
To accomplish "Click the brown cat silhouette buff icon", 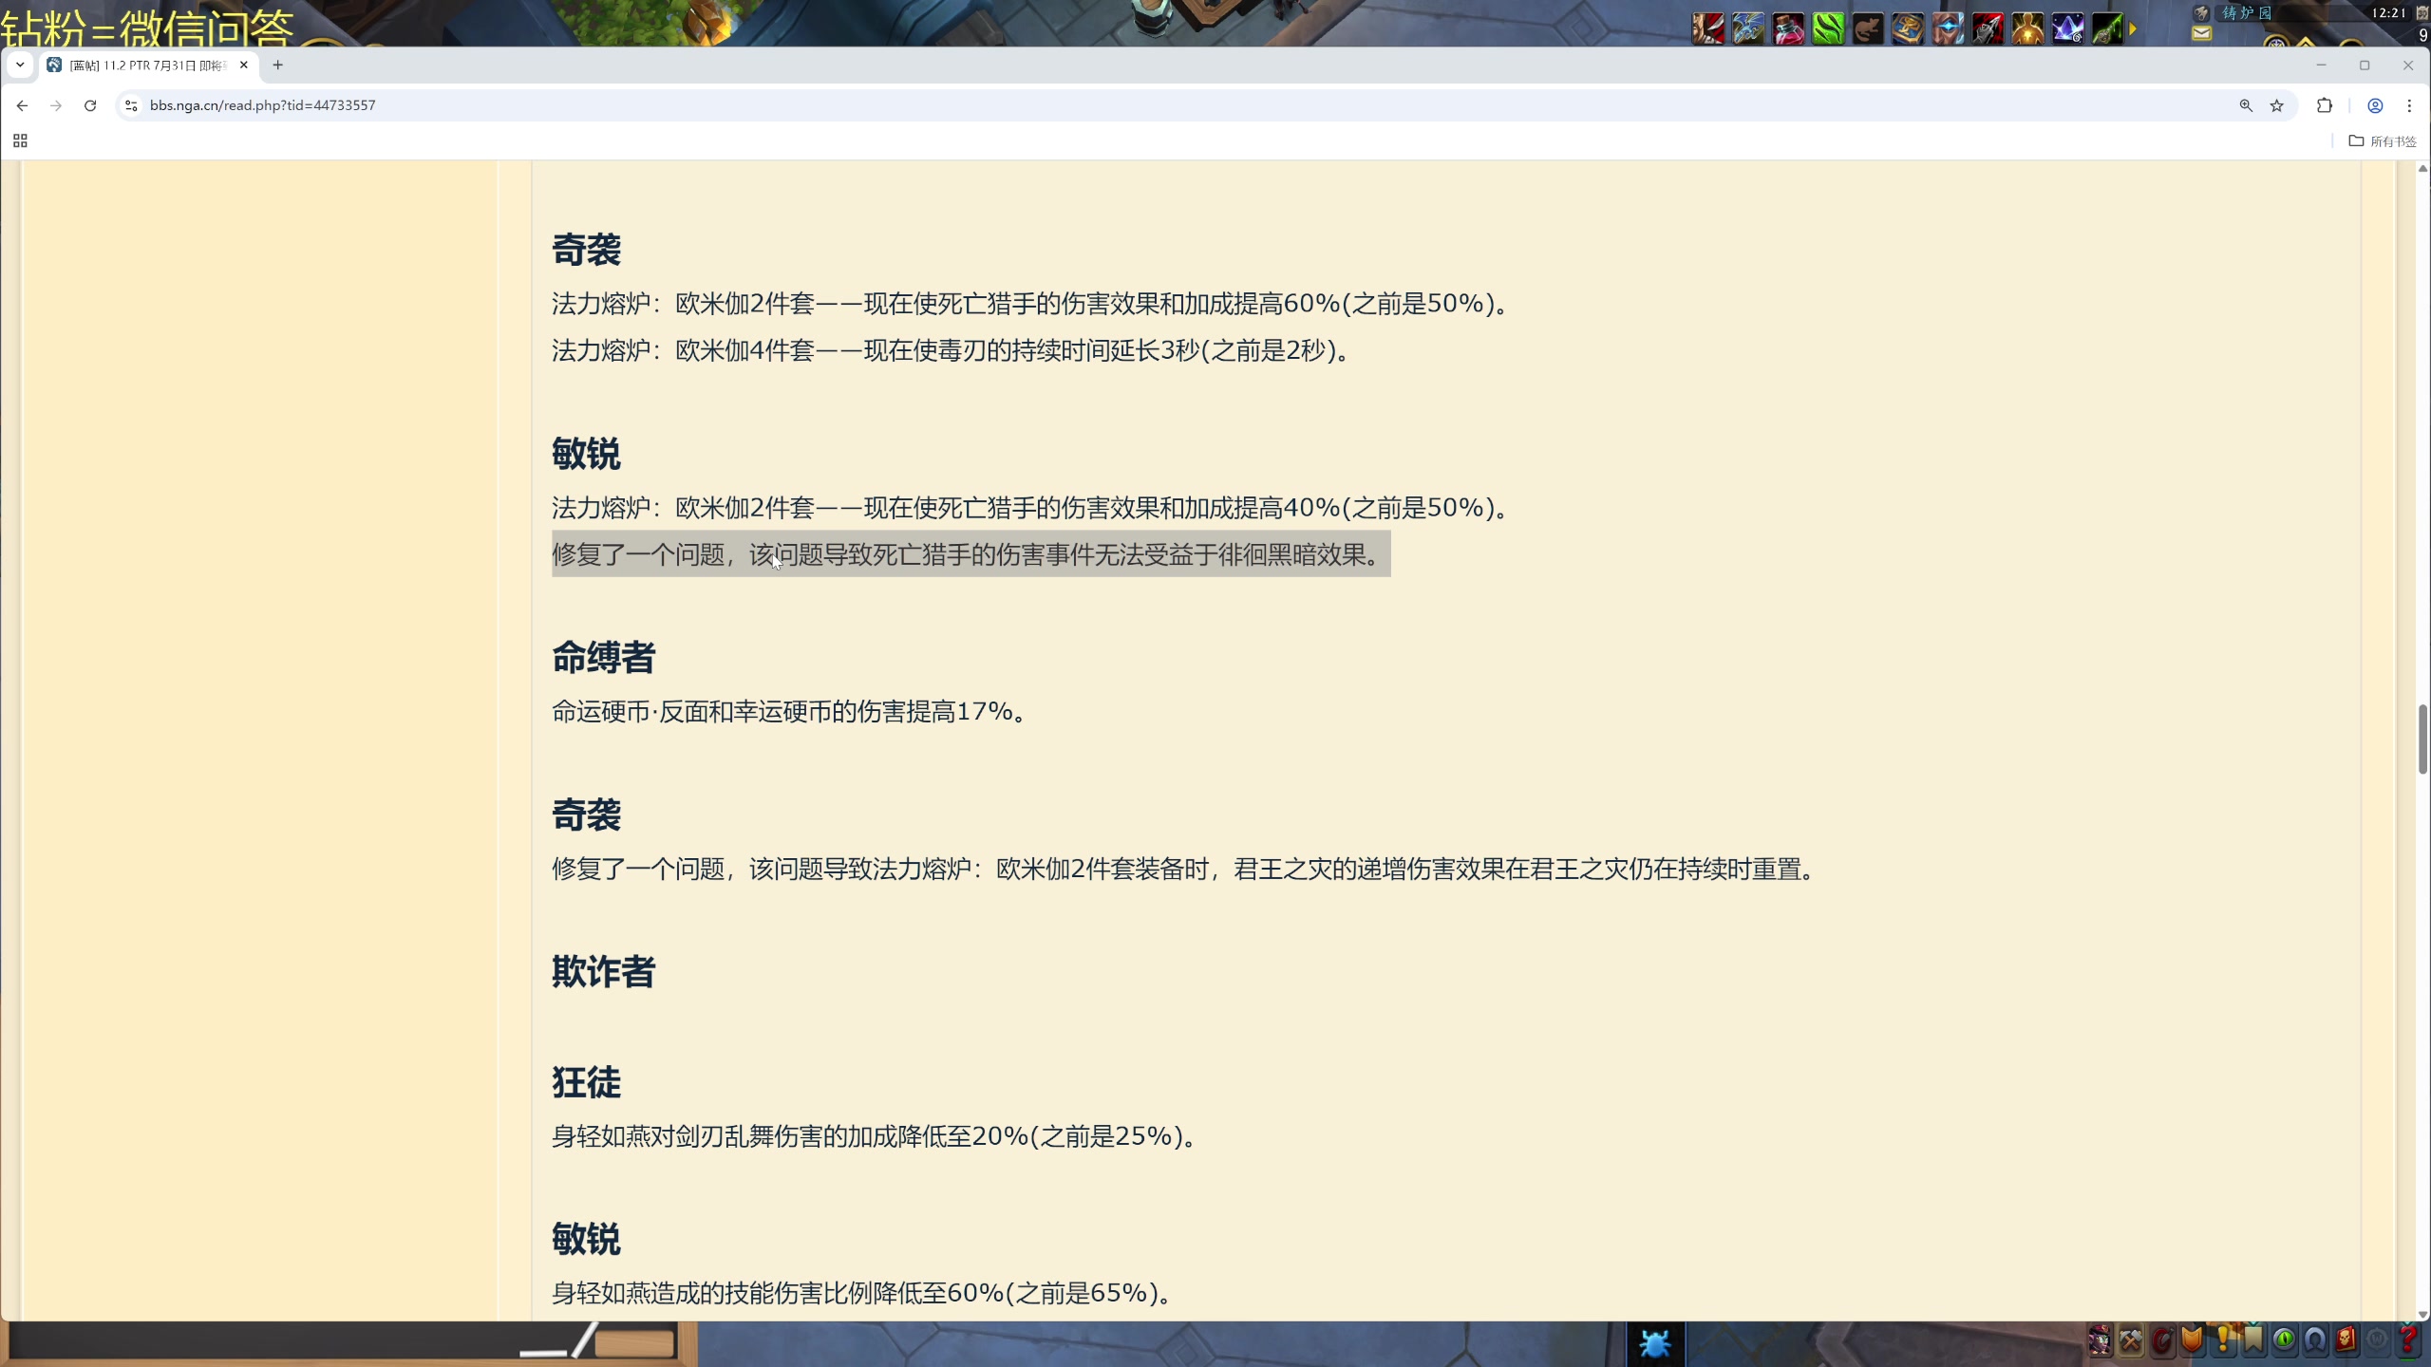I will point(1868,28).
